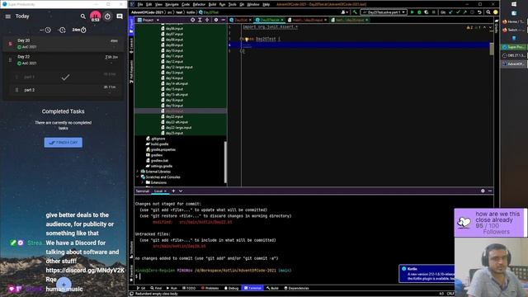
Task: Open terminal panel settings gear
Action: tap(483, 191)
